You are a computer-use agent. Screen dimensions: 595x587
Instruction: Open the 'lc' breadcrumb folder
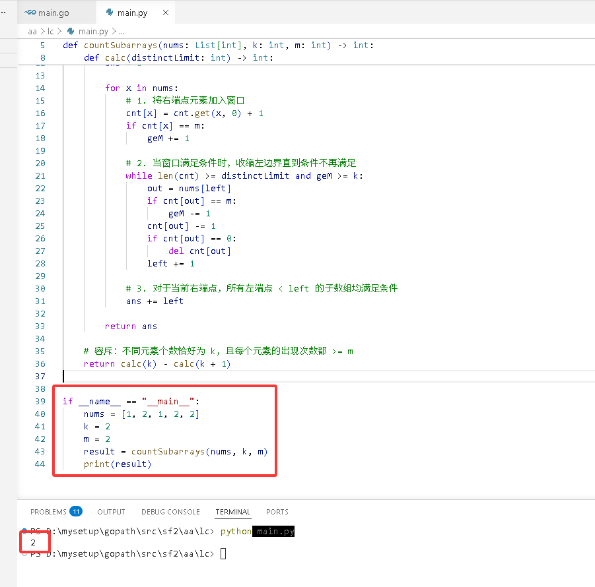pyautogui.click(x=50, y=32)
